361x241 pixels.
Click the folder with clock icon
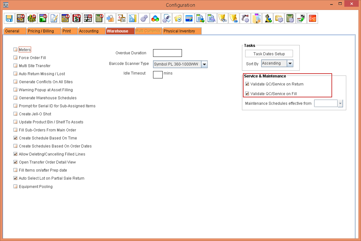(x=178, y=18)
